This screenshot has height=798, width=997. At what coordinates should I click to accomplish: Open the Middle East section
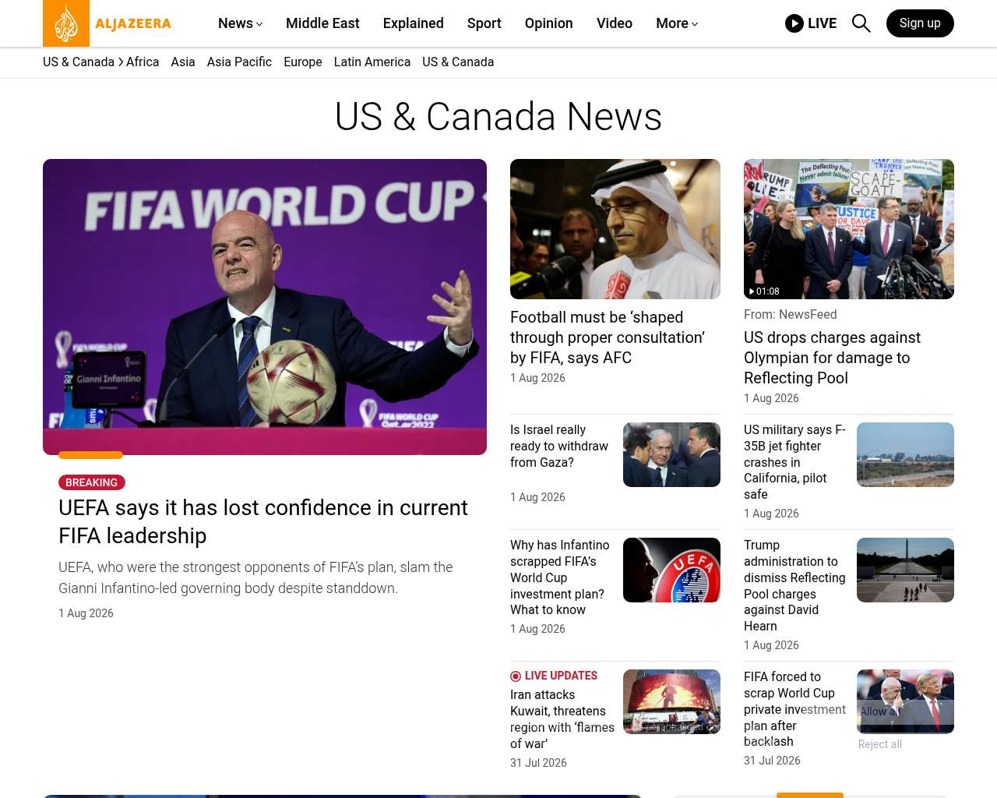[322, 23]
